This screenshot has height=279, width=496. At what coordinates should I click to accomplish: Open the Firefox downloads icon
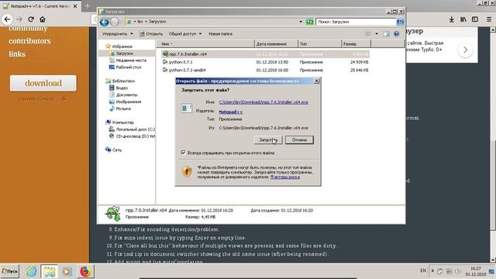(452, 19)
